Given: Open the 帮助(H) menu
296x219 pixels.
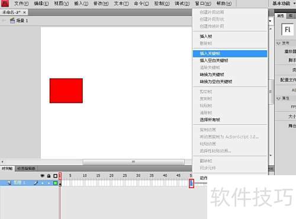Looking at the screenshot, I should pos(224,4).
